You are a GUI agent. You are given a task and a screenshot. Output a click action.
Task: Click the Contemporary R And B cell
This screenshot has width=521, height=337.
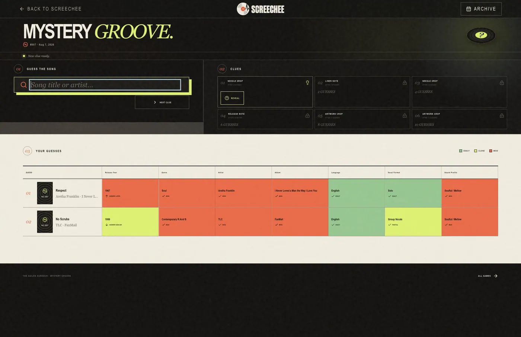point(187,222)
